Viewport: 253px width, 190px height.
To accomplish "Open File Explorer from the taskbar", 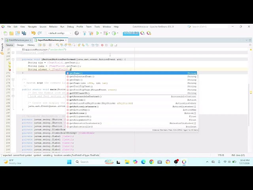I will 127,162.
